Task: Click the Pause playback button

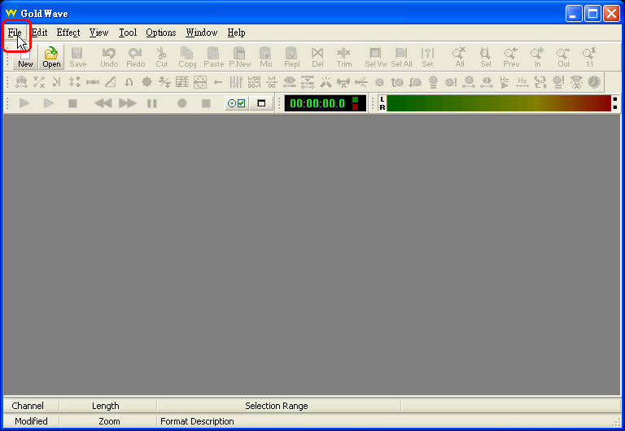Action: tap(151, 103)
